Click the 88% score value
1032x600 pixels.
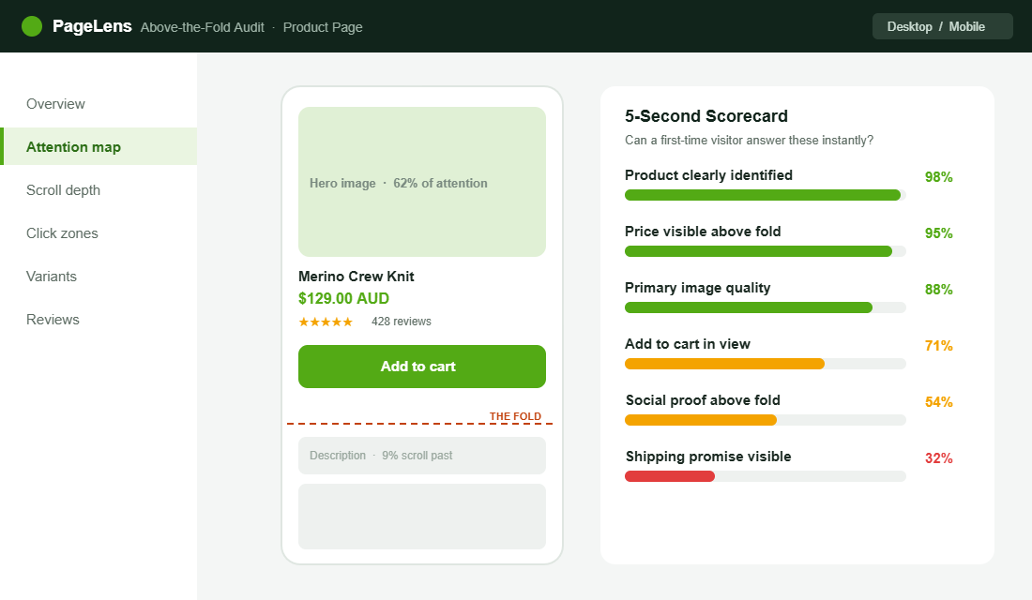pos(938,290)
